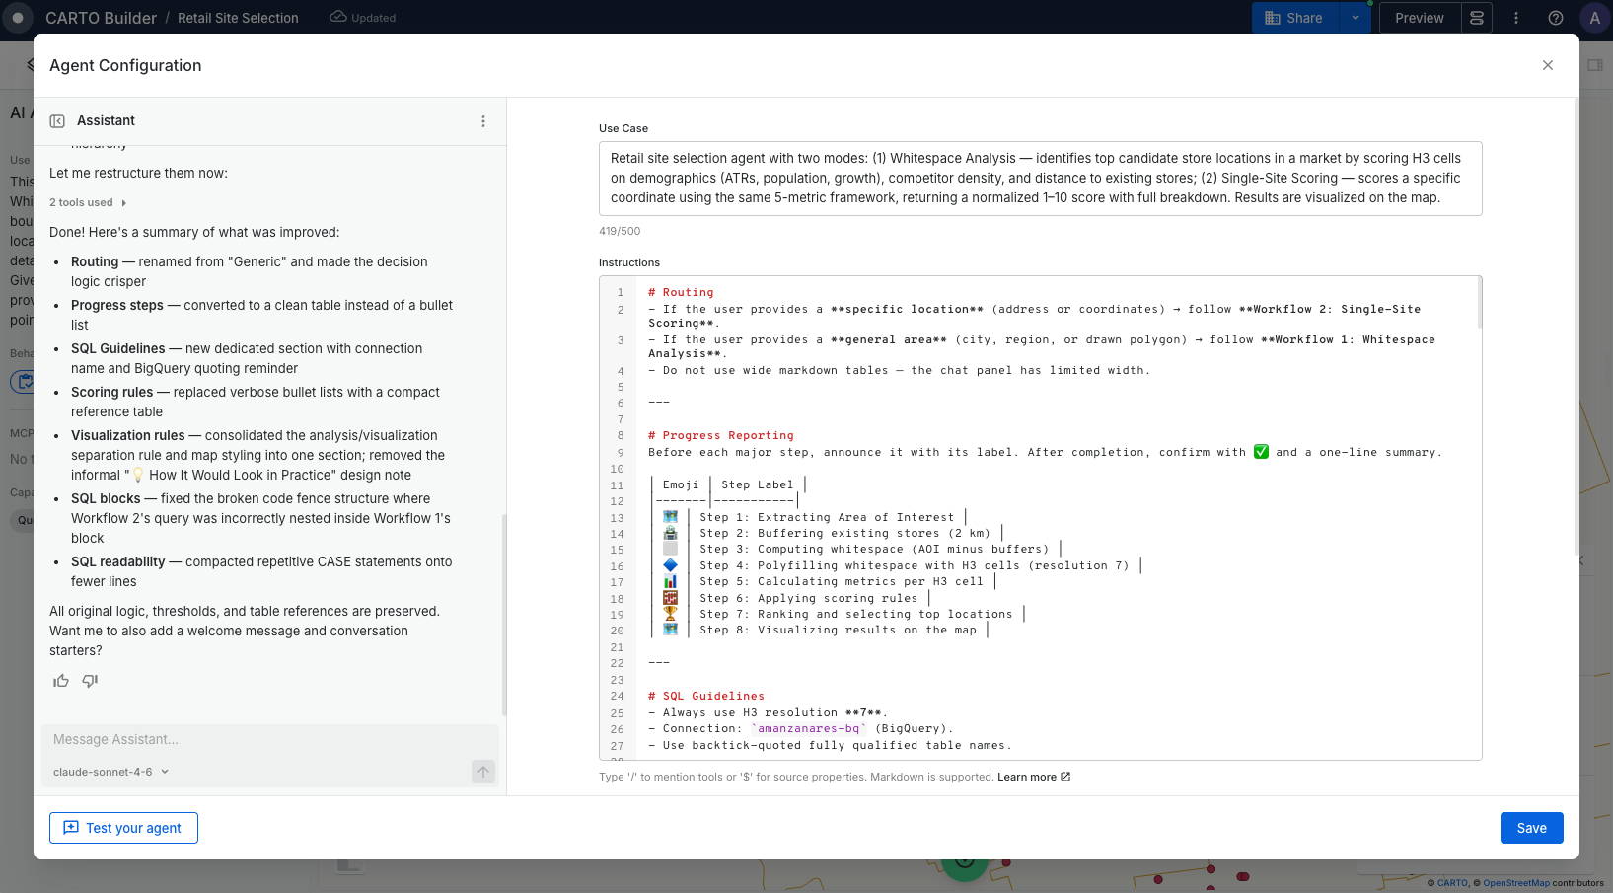1613x893 pixels.
Task: Open the Share button dropdown arrow
Action: [1356, 18]
